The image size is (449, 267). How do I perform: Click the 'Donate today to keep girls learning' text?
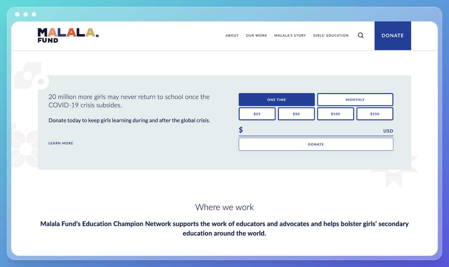[129, 120]
